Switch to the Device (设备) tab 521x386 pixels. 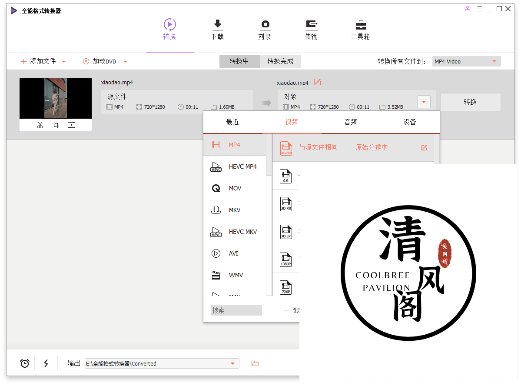(x=410, y=122)
